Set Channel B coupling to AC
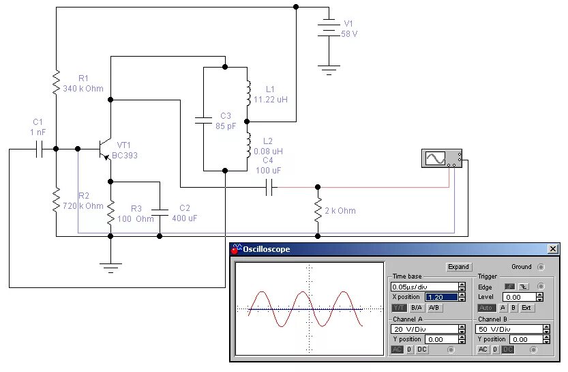Image resolution: width=568 pixels, height=372 pixels. [x=483, y=349]
